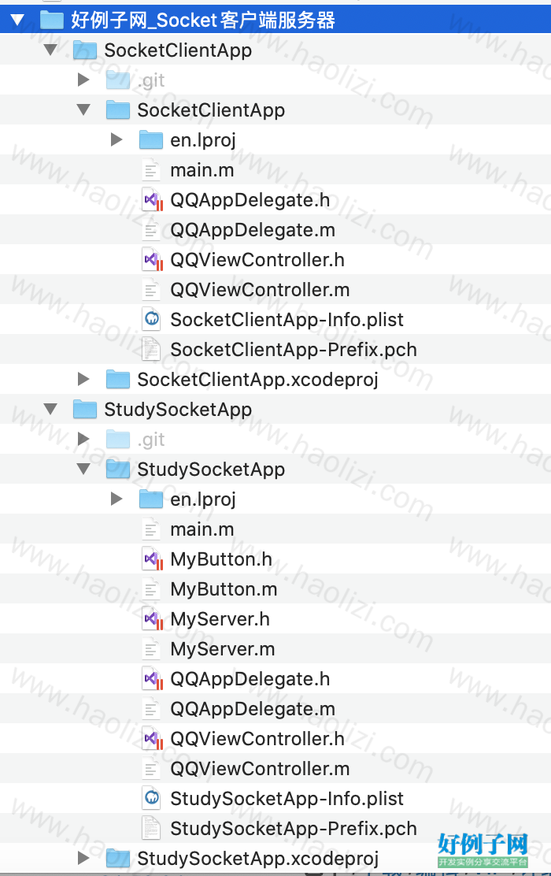Expand the en.lproj folder under StudySocketApp
The height and width of the screenshot is (876, 551).
[116, 499]
